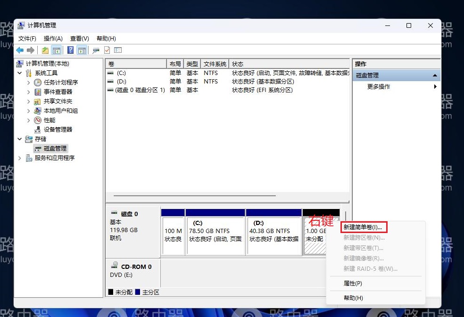
Task: Click the CD-ROM 0 DVD (E:) label
Action: pos(133,273)
